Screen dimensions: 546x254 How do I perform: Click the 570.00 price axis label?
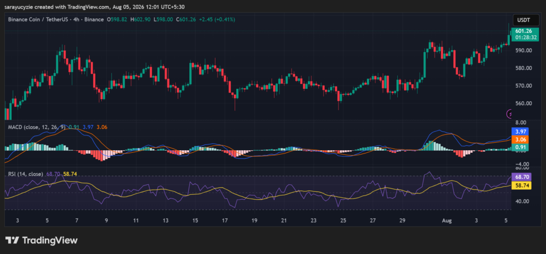[x=524, y=86]
